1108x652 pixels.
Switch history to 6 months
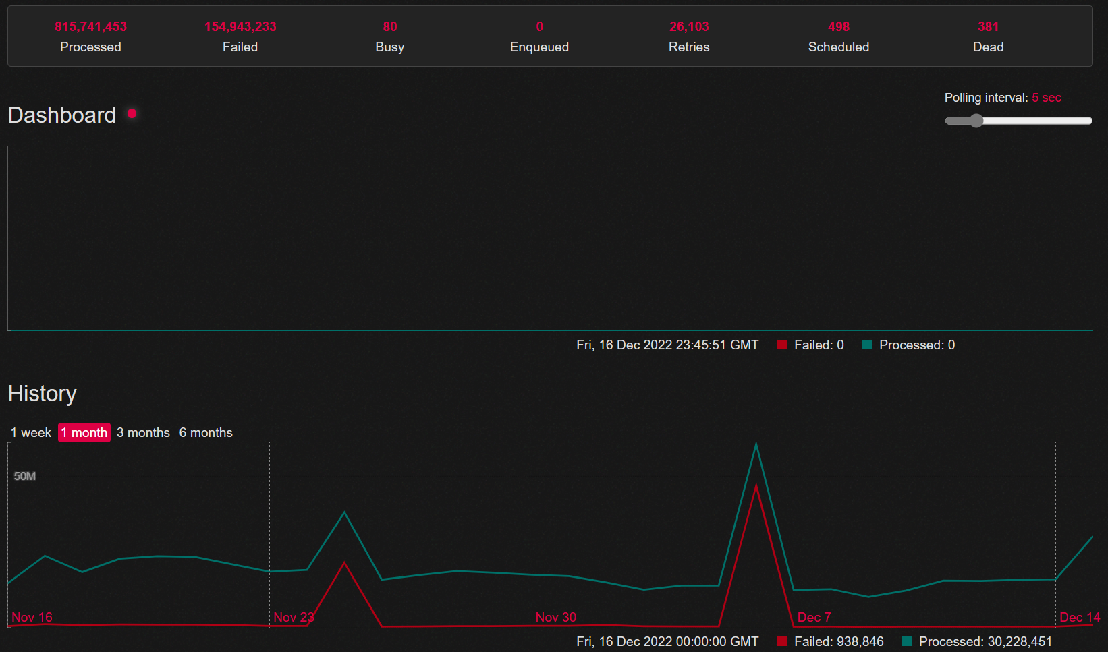tap(206, 433)
